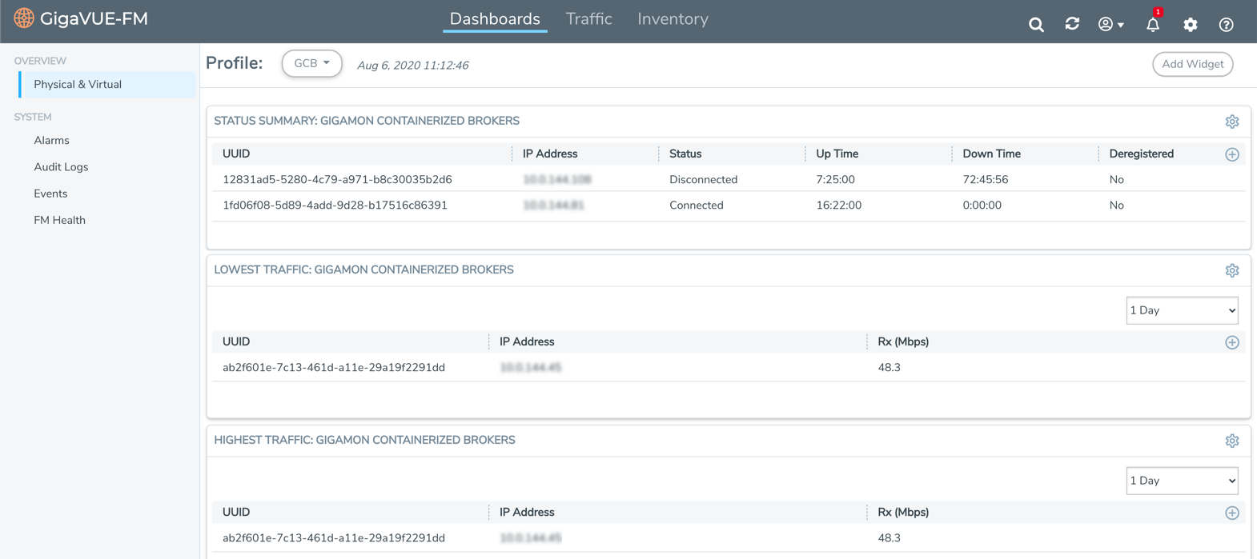Add column in Status Summary table
This screenshot has height=559, width=1257.
click(x=1232, y=154)
